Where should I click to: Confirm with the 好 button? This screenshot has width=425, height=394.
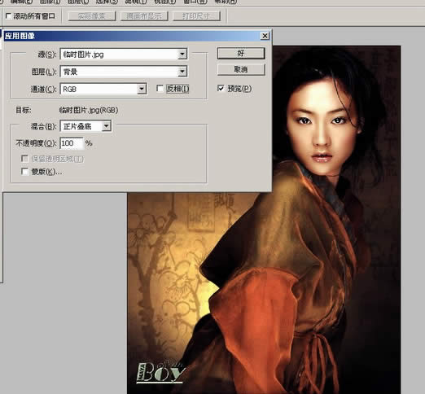tap(241, 53)
